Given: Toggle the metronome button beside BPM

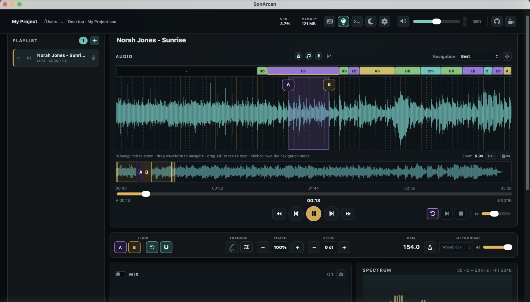Looking at the screenshot, I should (430, 248).
